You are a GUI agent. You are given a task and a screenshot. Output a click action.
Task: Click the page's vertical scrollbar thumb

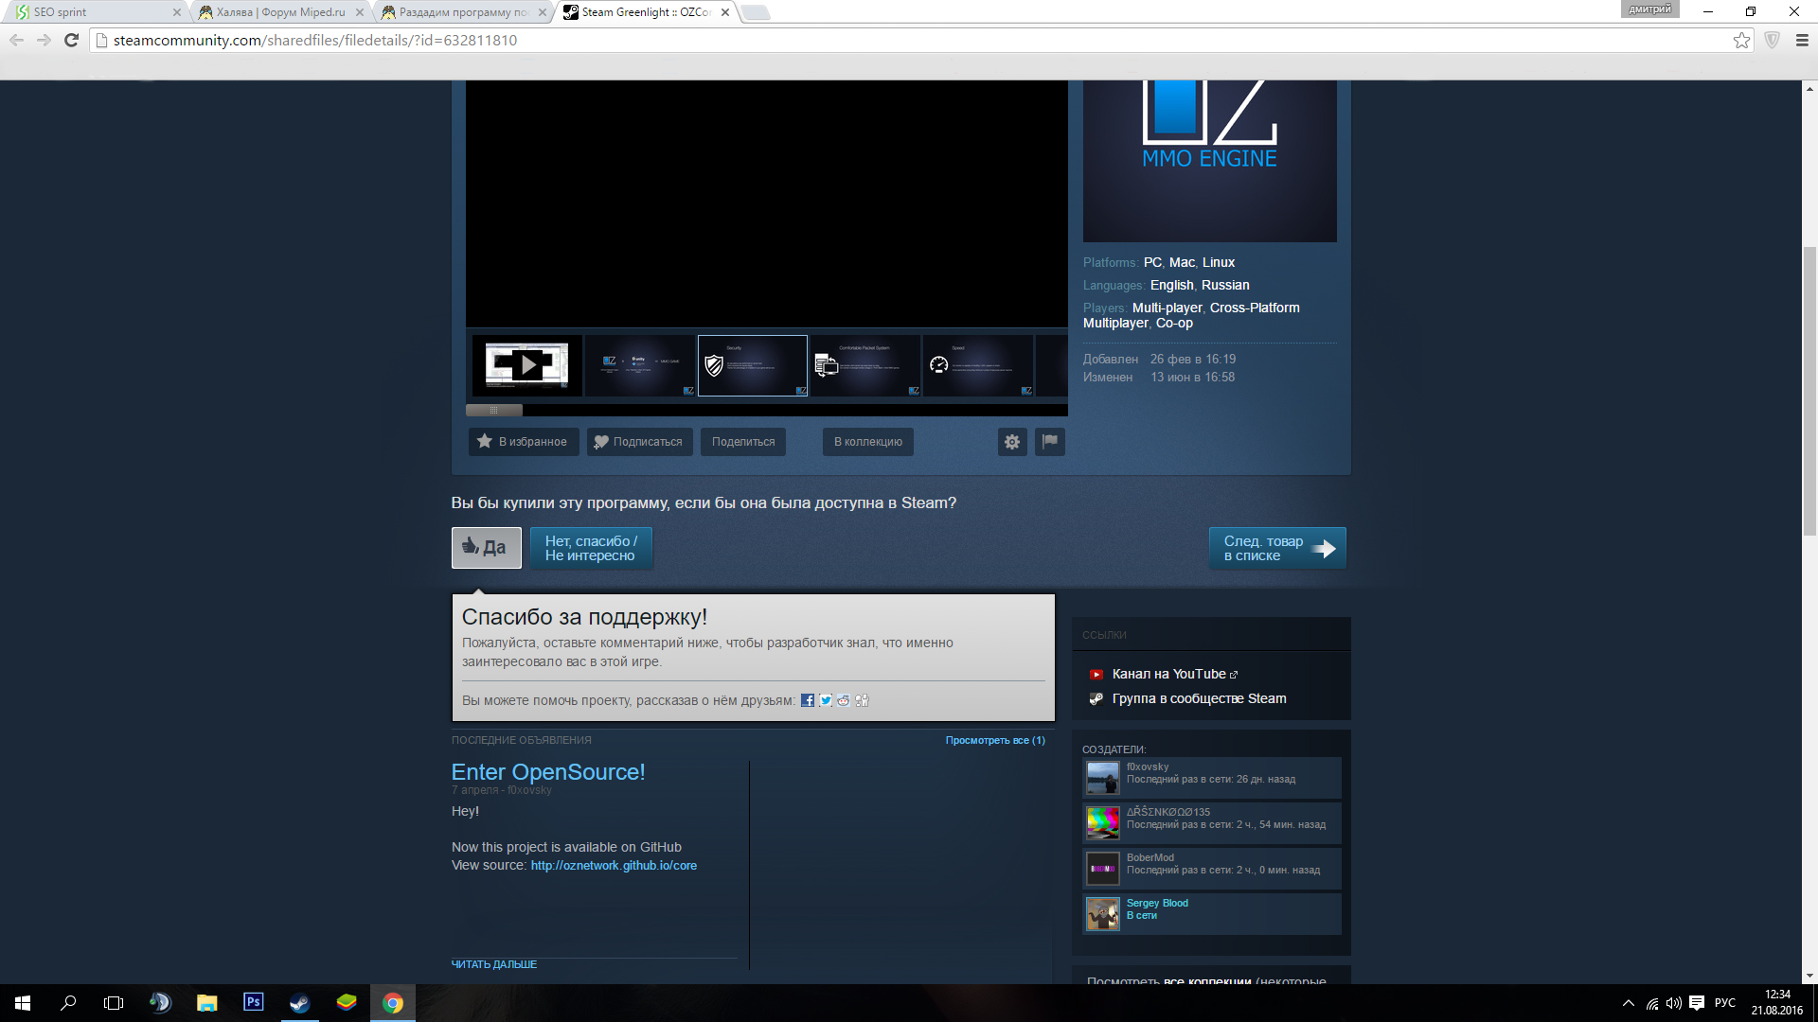(x=1809, y=390)
